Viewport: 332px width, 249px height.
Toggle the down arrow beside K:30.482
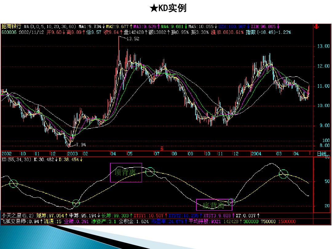[56, 160]
